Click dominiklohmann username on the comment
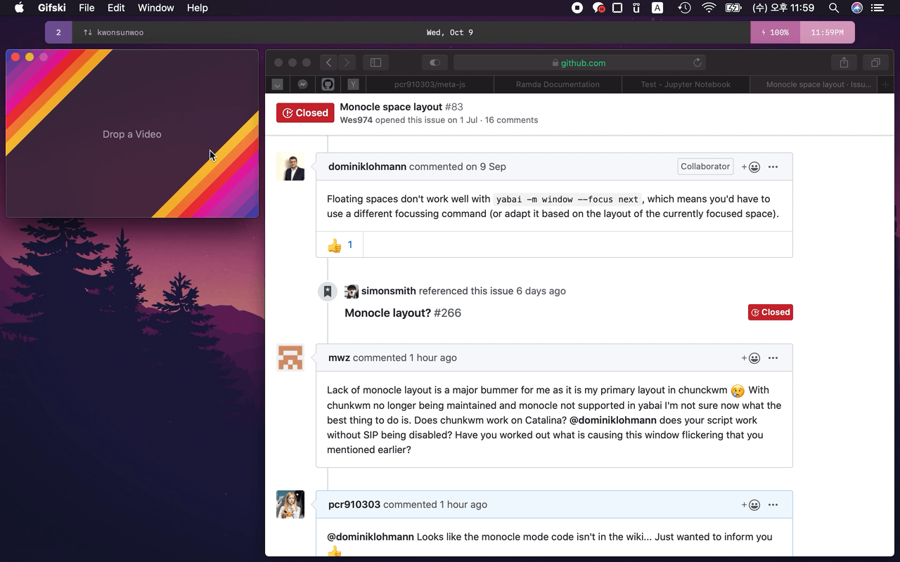The image size is (900, 562). 367,166
